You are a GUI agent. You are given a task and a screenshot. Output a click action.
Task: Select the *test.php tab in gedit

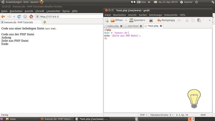[153, 26]
